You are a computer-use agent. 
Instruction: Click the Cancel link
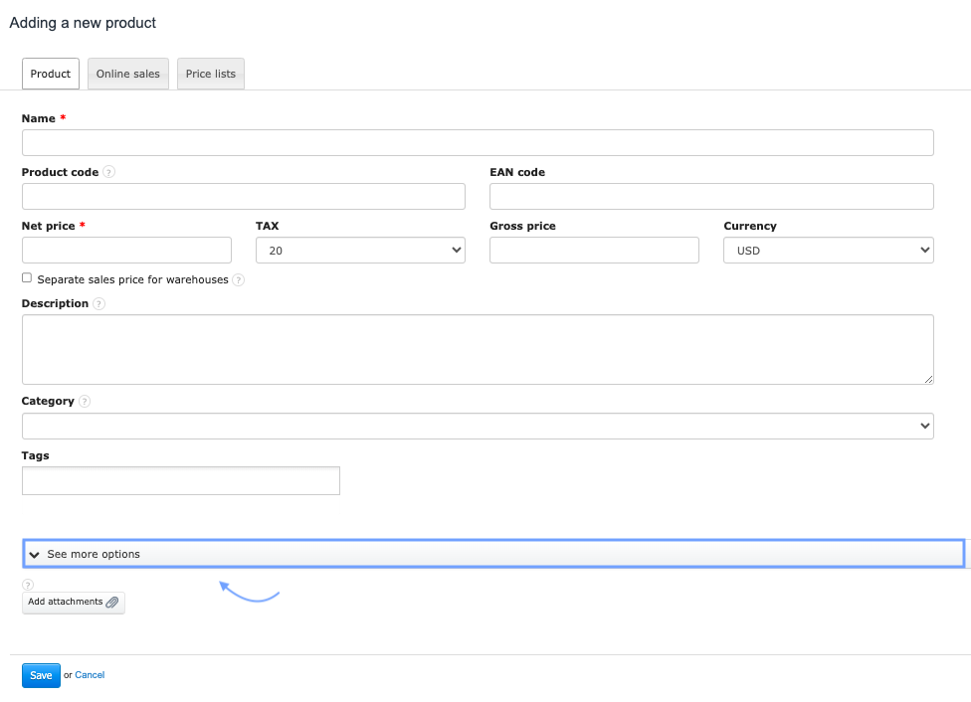[x=90, y=676]
